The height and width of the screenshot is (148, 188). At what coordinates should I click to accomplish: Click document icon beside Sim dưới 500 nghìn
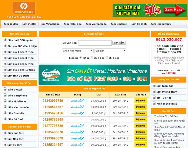5,40
